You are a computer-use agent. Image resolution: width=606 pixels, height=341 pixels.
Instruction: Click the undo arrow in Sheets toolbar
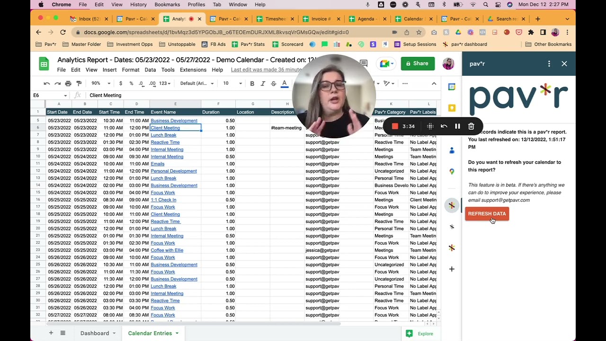pos(47,83)
